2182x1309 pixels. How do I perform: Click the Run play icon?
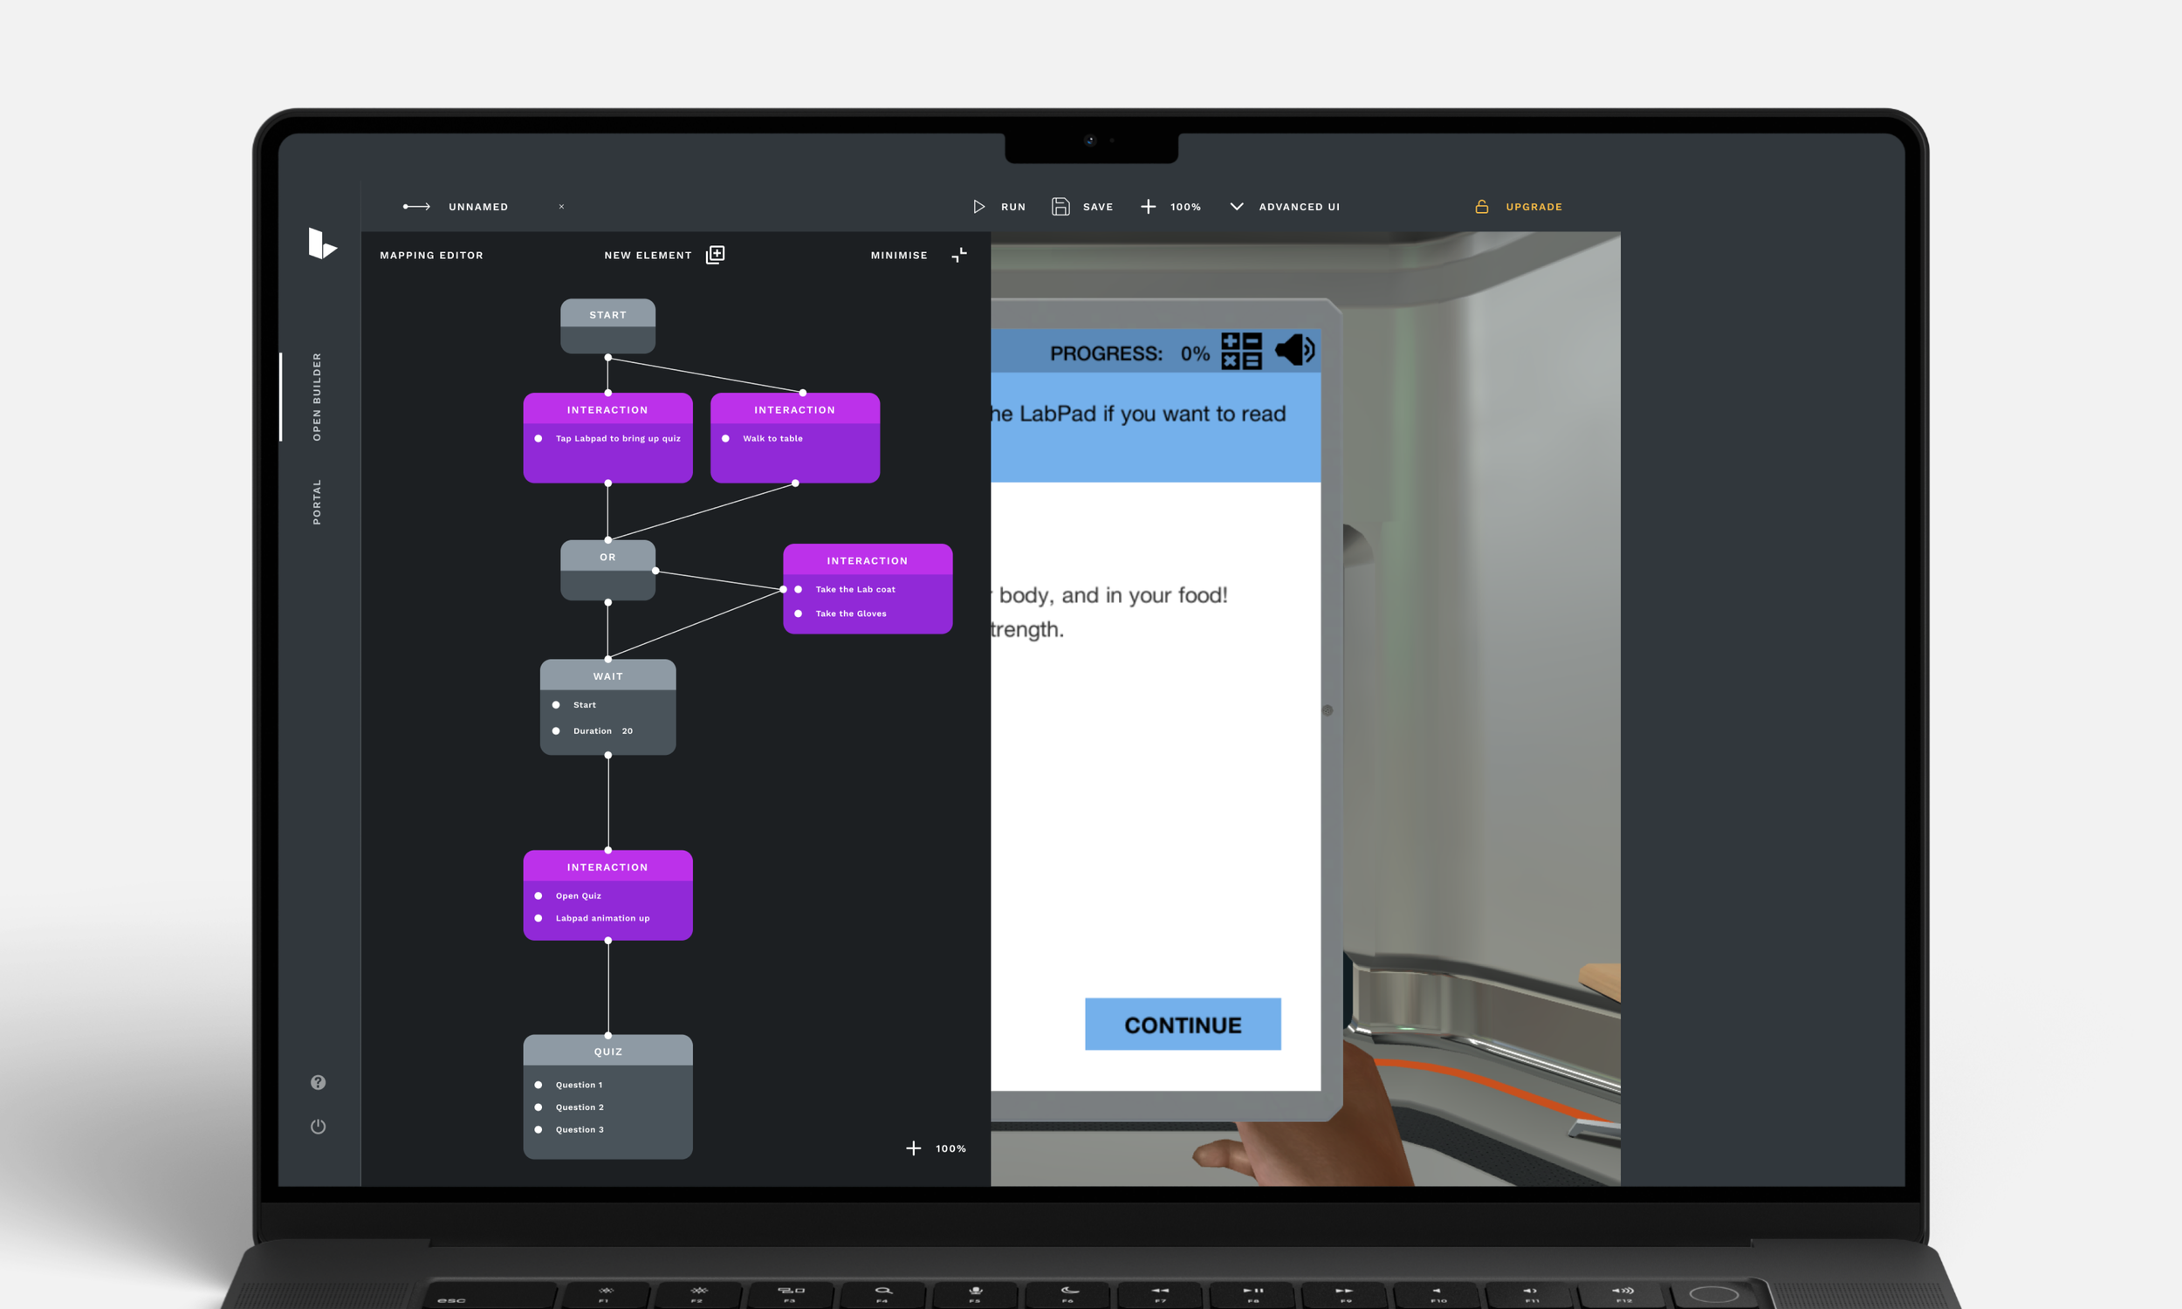978,207
